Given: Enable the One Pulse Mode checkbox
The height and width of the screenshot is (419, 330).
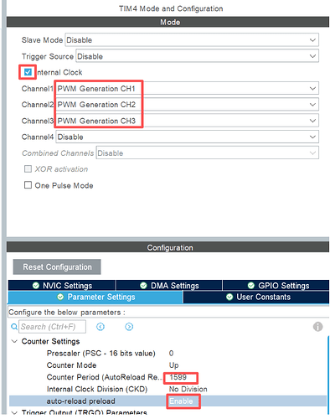Looking at the screenshot, I should point(28,185).
